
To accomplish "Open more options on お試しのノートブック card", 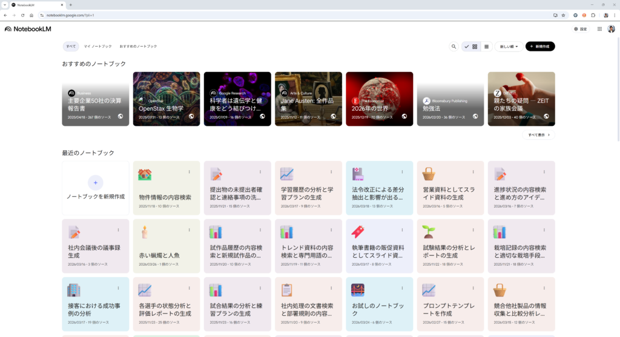I will click(402, 288).
